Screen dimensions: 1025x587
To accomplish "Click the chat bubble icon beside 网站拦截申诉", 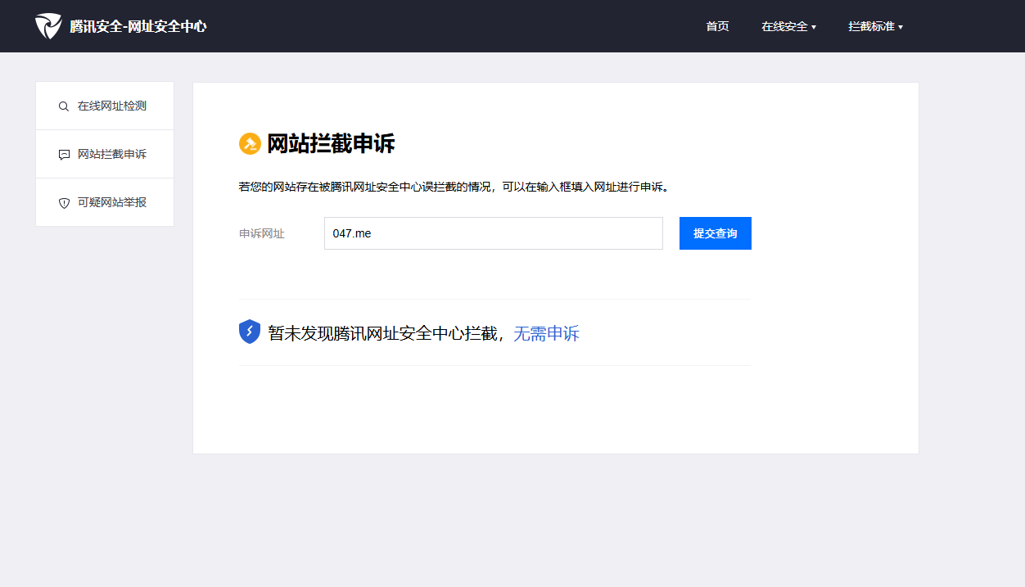I will [64, 155].
